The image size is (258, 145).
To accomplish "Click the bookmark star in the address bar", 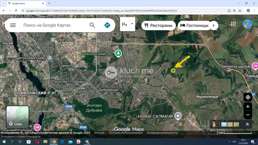I will (x=240, y=11).
